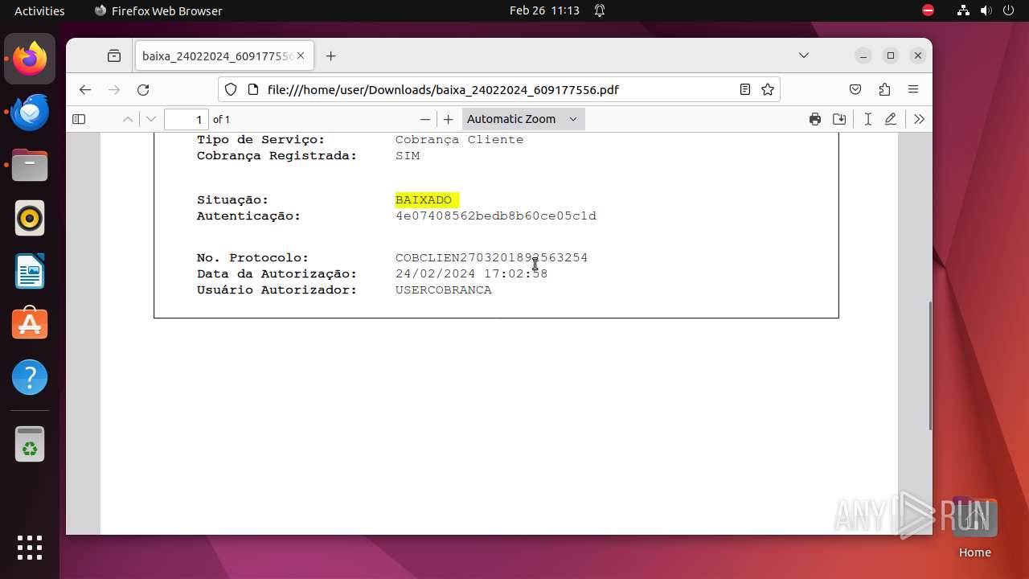Click the red do-not-disturb indicator
The image size is (1029, 579).
[928, 10]
